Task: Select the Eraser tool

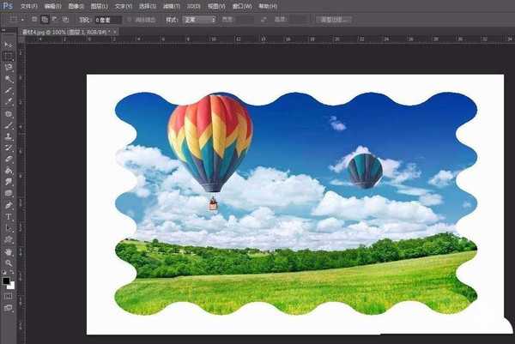Action: point(9,159)
